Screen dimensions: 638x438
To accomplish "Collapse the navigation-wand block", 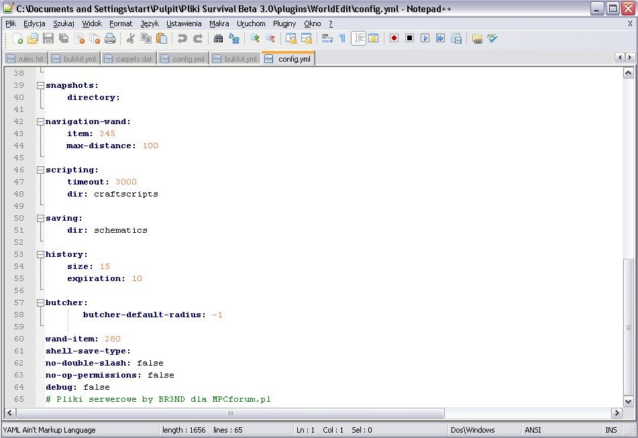I will [40, 121].
